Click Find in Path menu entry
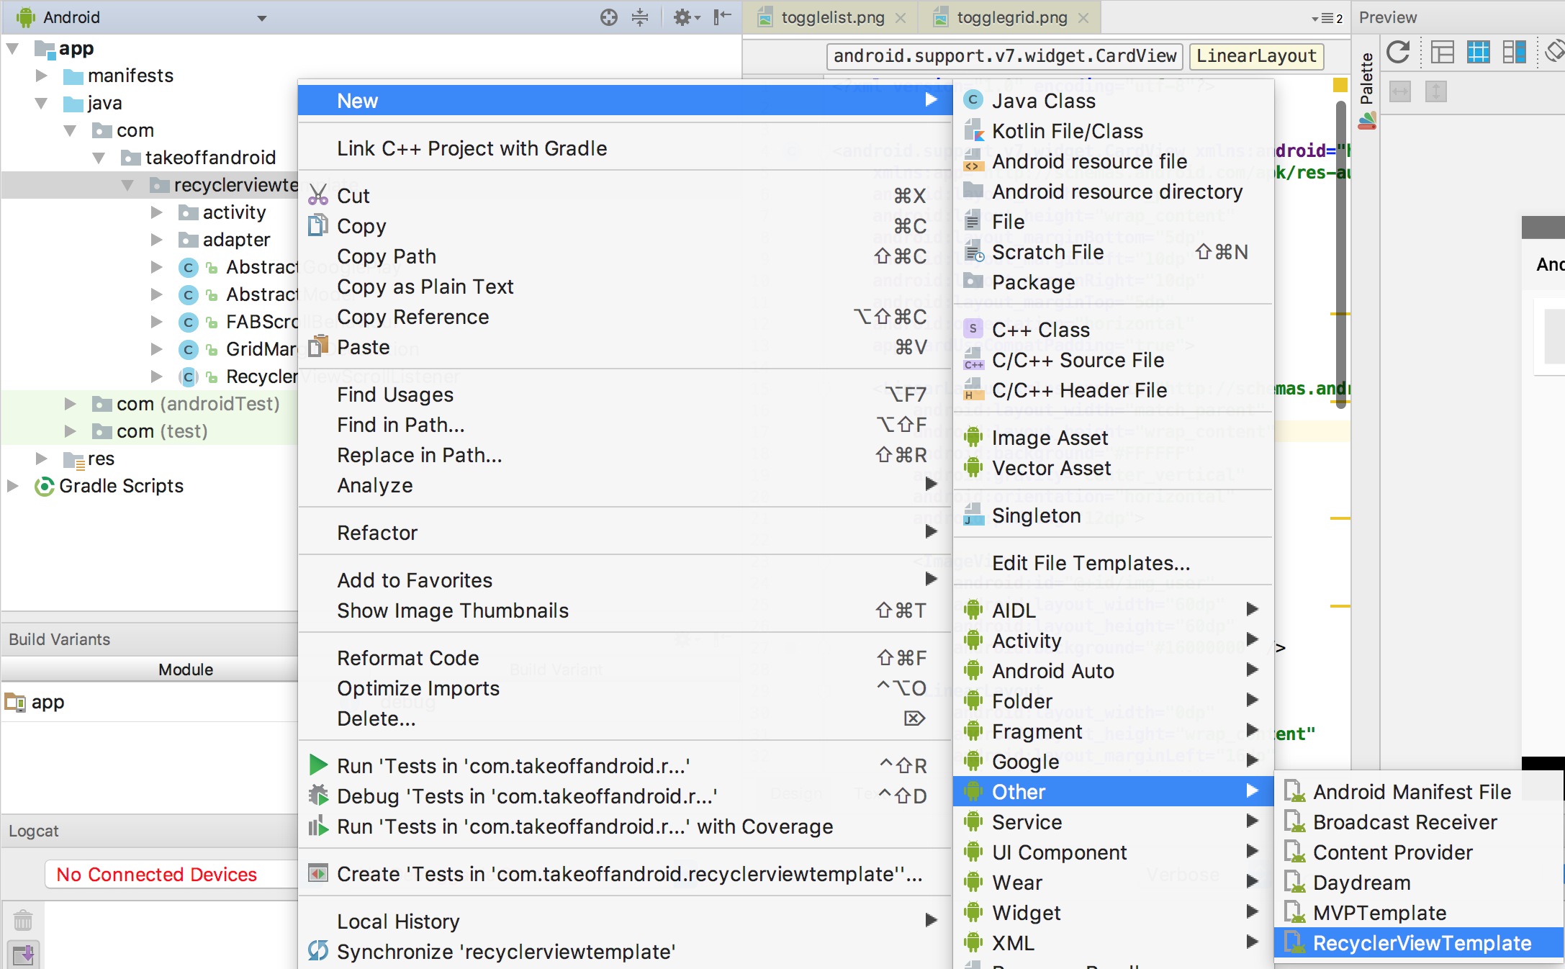This screenshot has height=969, width=1565. 400,425
